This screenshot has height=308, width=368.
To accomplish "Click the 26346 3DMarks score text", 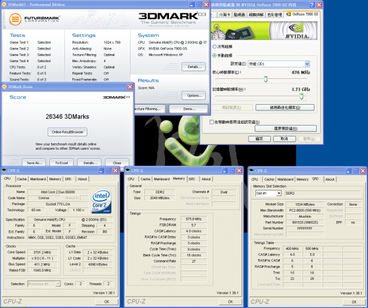I will (67, 116).
